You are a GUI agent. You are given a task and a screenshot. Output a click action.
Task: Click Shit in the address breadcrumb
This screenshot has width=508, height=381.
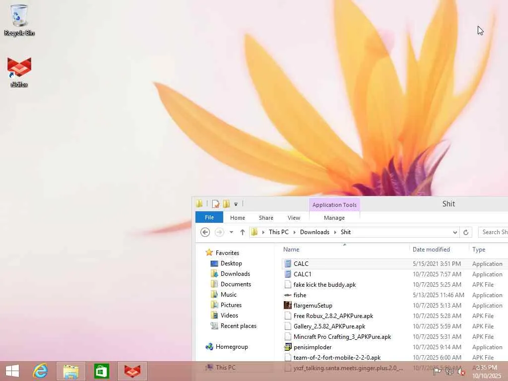pos(346,232)
